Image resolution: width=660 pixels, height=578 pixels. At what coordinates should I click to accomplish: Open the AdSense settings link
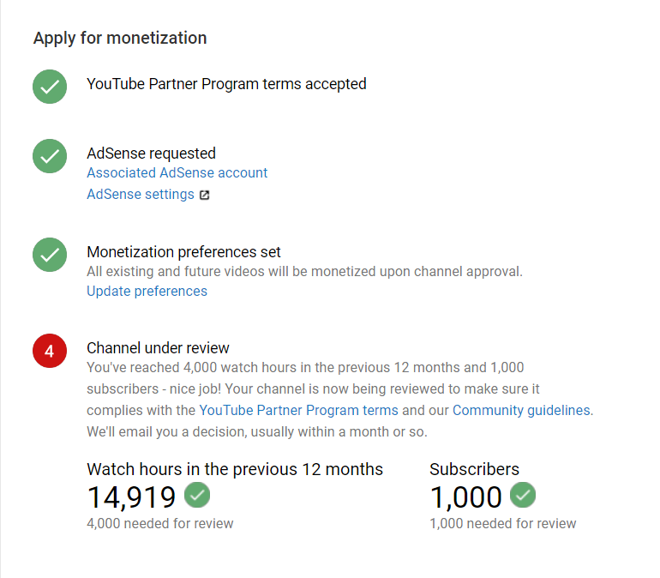pos(141,195)
